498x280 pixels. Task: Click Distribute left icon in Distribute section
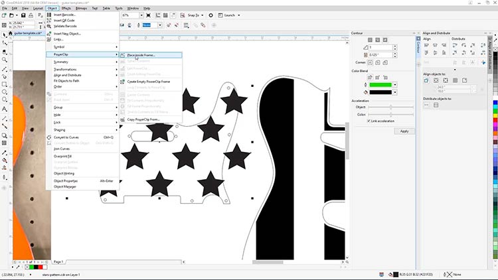click(455, 45)
